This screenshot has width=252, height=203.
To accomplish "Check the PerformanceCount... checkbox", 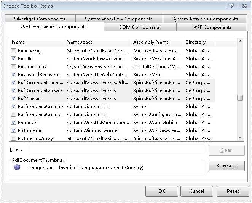I will coord(13,114).
